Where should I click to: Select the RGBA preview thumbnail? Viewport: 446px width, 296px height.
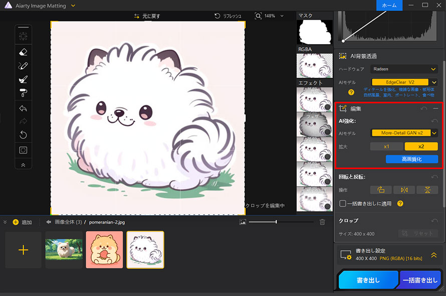[314, 66]
